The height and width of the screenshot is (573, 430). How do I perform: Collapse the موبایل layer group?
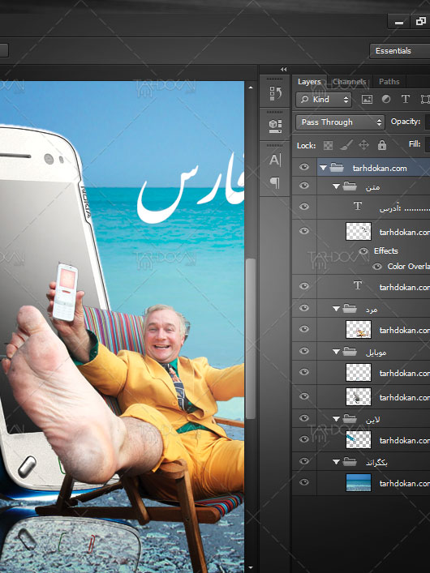pos(336,352)
